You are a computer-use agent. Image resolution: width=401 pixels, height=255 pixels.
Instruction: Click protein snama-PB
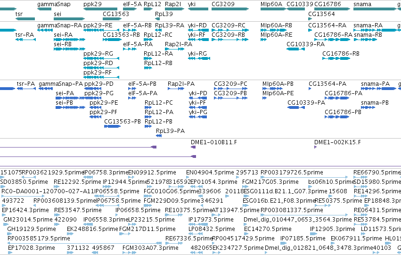tap(375, 103)
